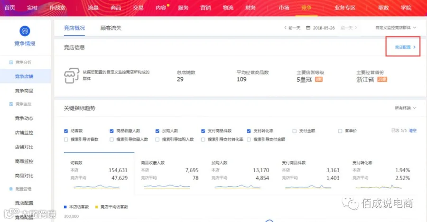Click the 竞争监控 section icon in sidebar
This screenshot has height=222, width=427.
(x=11, y=104)
